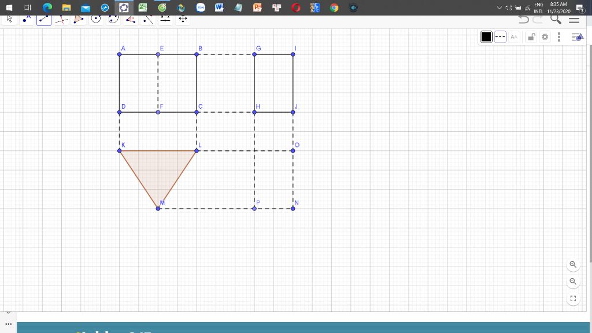Select the Circle with Center tool
Screen dimensions: 592x333
pos(96,19)
